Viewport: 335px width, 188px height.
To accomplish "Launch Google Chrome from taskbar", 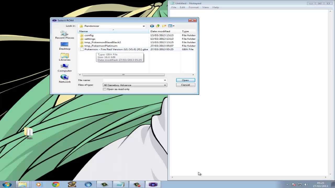I will pos(55,185).
